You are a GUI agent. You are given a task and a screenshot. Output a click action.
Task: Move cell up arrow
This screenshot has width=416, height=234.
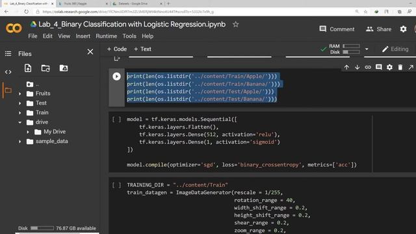pyautogui.click(x=346, y=68)
